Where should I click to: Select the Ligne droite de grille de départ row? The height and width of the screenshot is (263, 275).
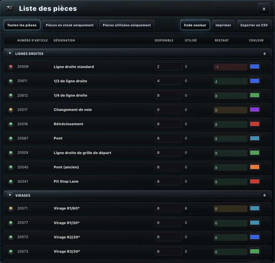pos(137,153)
